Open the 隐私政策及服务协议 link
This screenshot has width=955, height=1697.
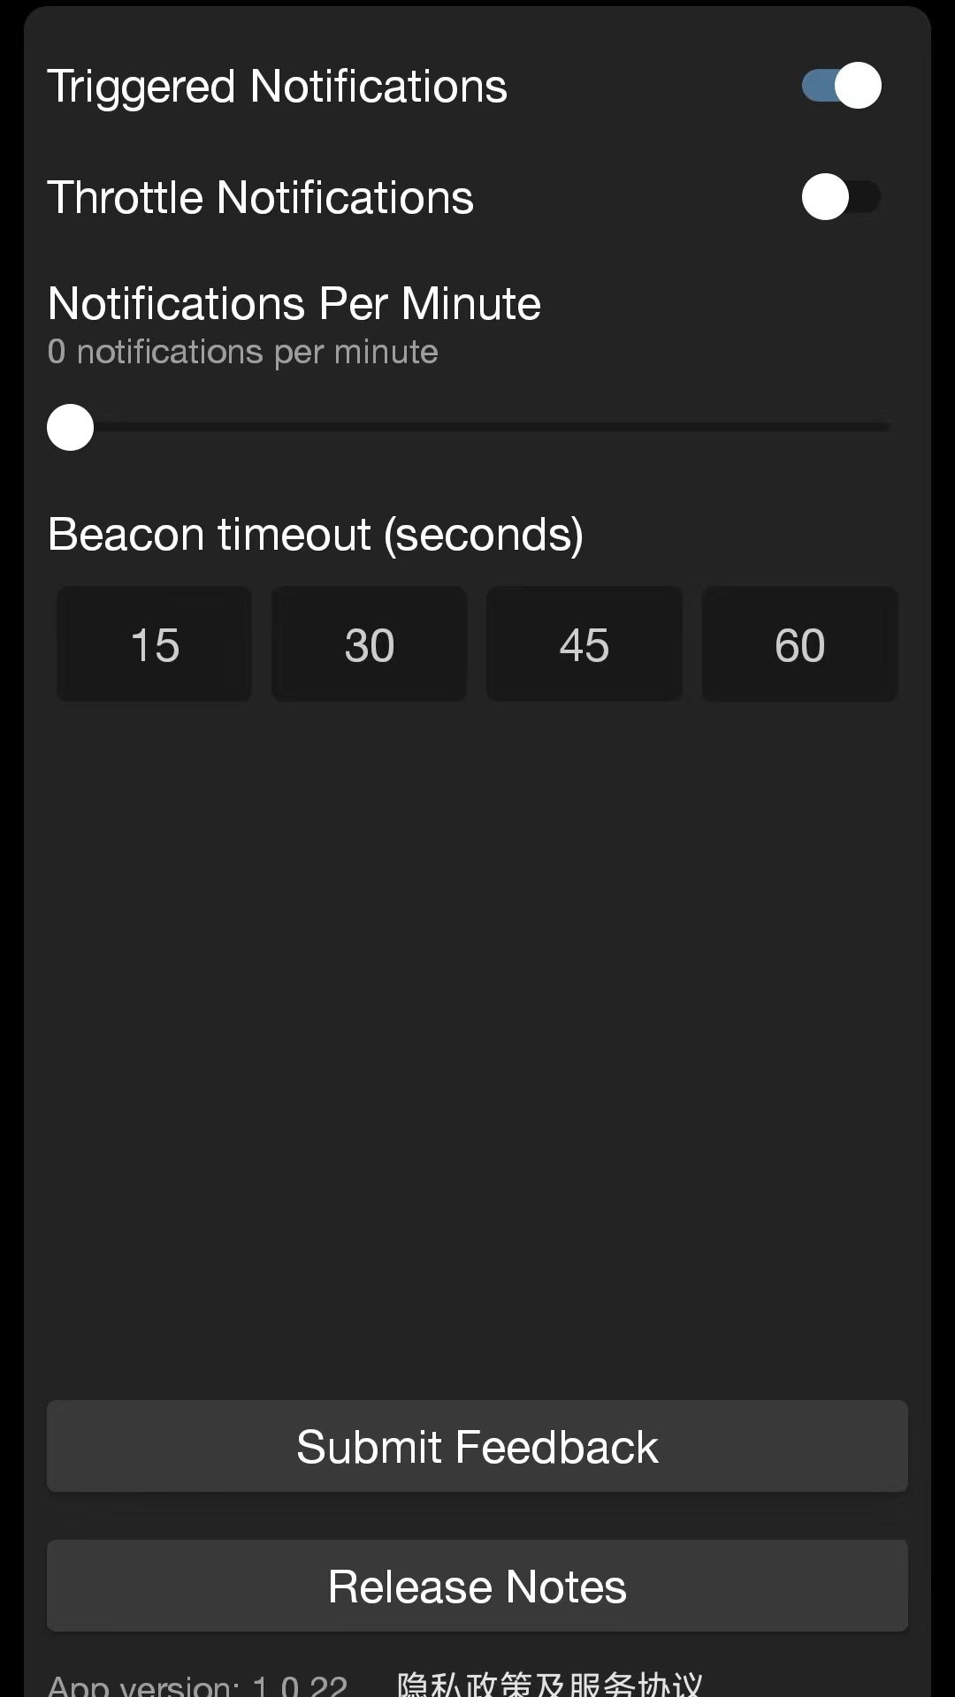(x=549, y=1684)
